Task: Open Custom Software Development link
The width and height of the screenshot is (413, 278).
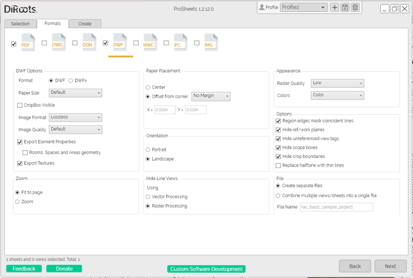Action: (206, 269)
